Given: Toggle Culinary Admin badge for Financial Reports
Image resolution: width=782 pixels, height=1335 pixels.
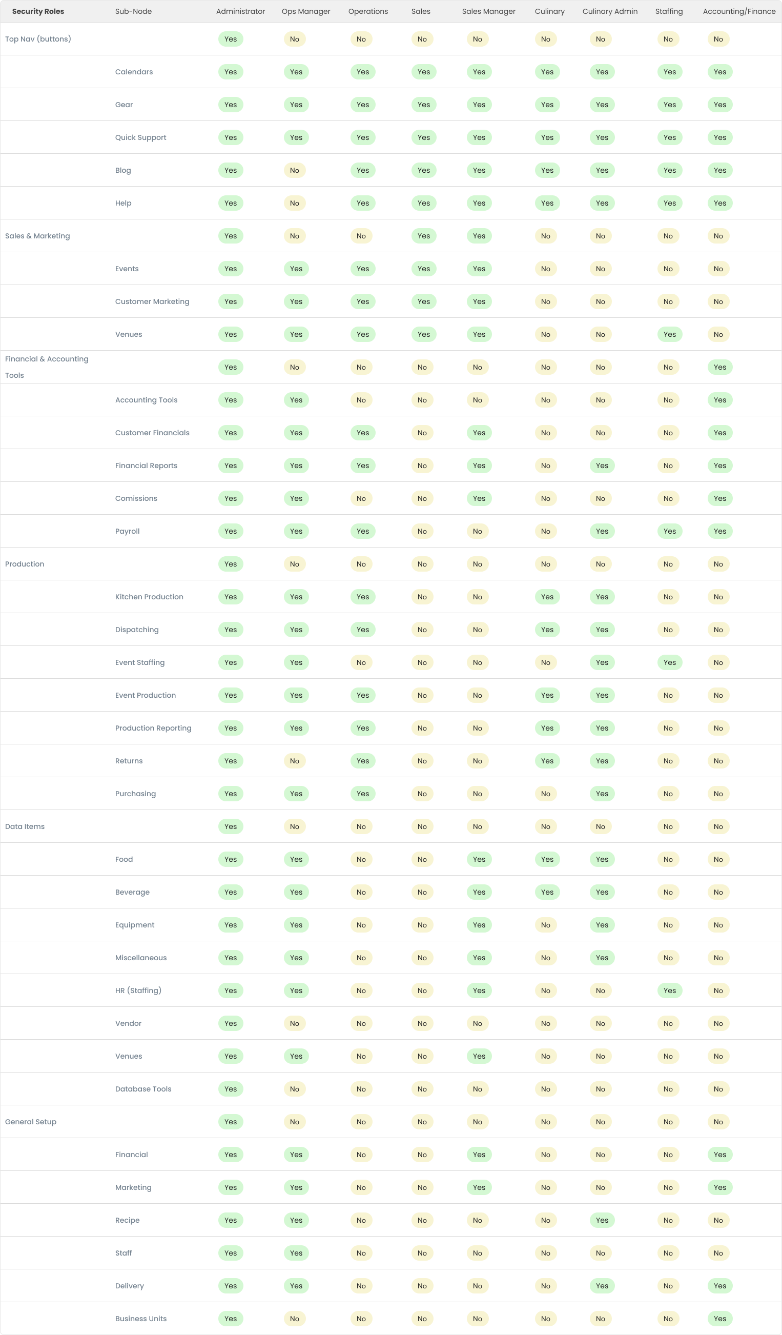Looking at the screenshot, I should (602, 465).
